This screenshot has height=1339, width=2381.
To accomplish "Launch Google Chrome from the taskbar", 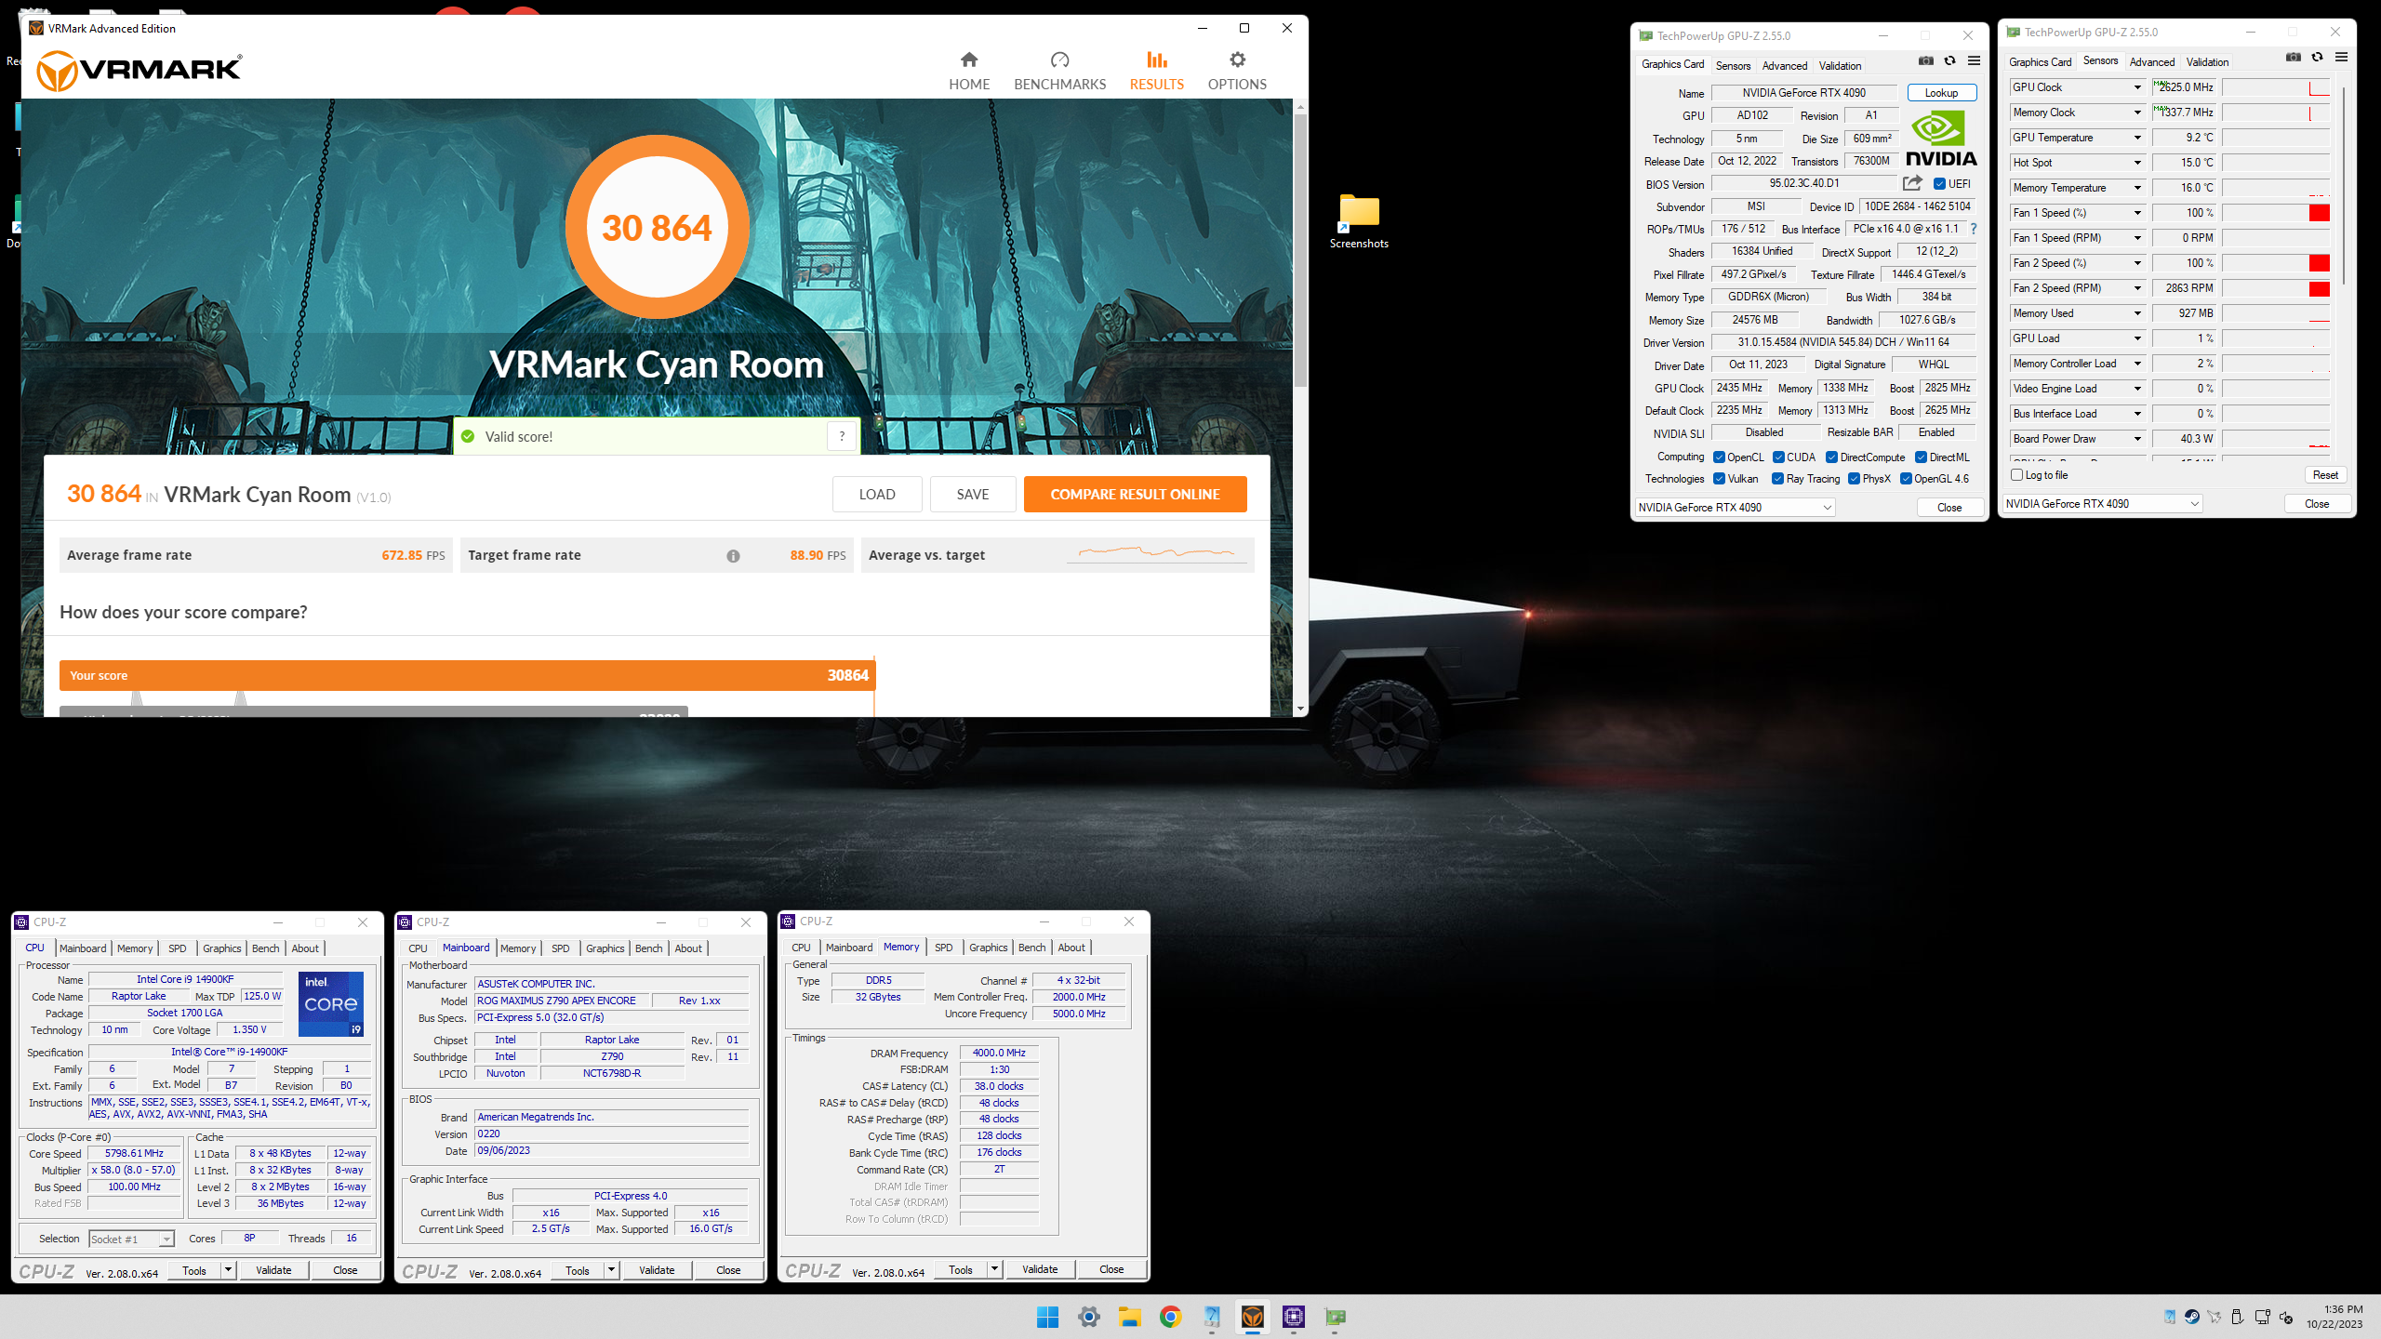I will (x=1170, y=1317).
